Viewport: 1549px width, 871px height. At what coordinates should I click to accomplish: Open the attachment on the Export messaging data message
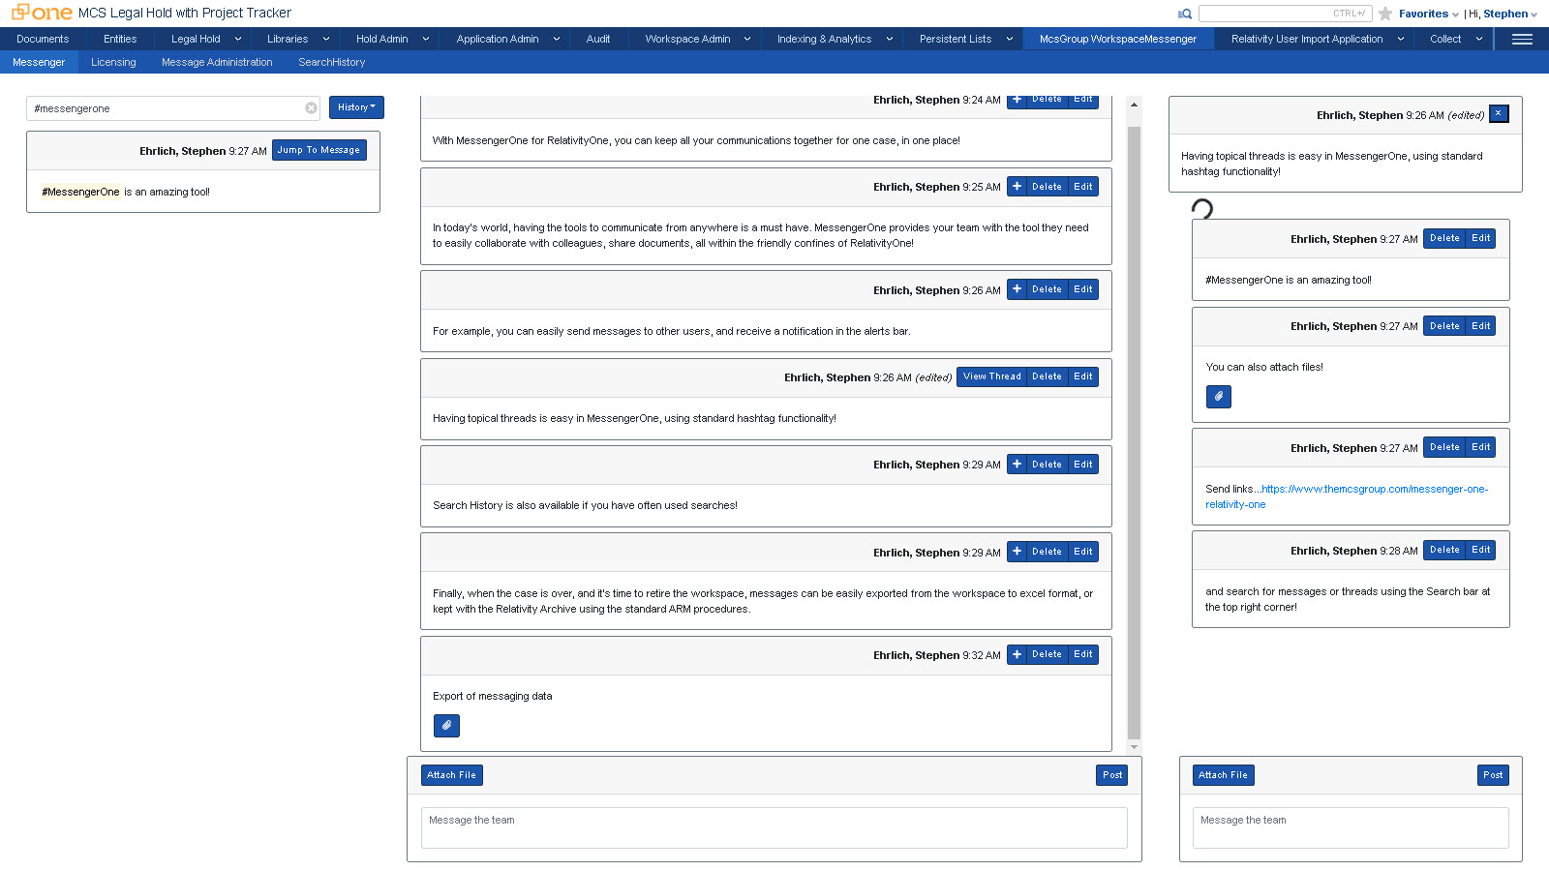click(x=446, y=726)
